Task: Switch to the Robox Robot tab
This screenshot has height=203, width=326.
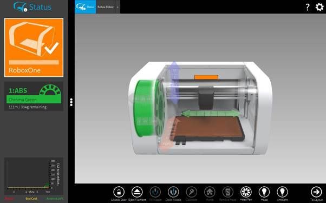Action: pos(106,7)
